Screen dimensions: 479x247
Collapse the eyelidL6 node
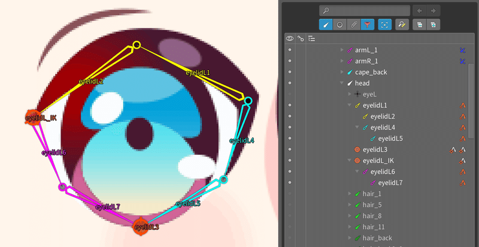click(x=357, y=171)
